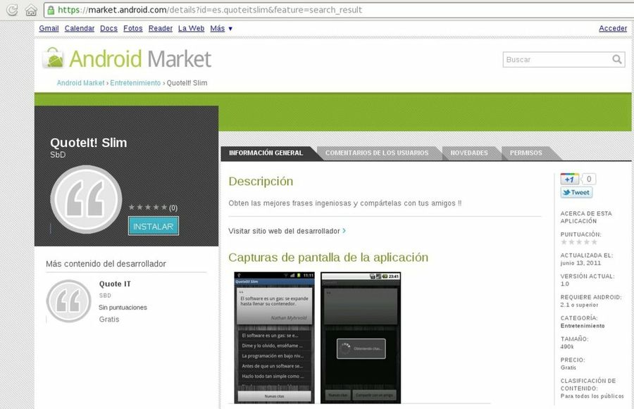Click the Buscar search field

[557, 60]
